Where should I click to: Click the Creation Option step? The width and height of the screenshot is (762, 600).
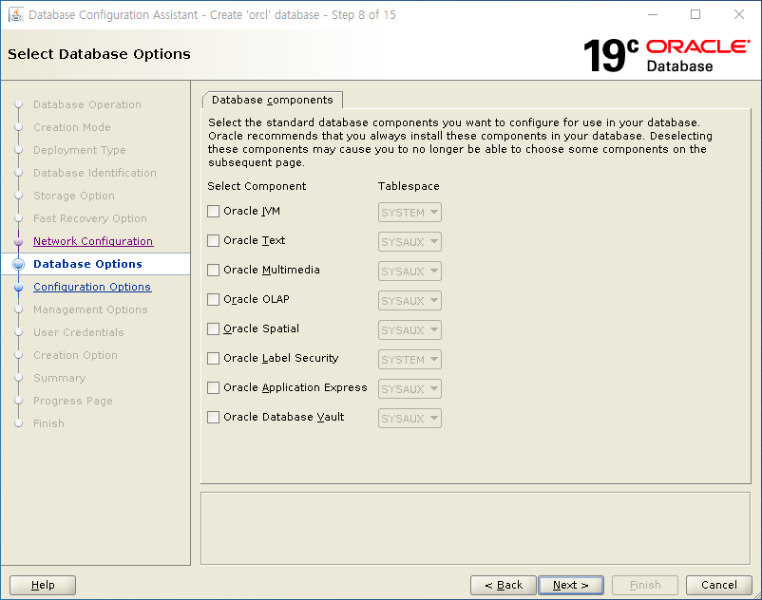pos(75,355)
